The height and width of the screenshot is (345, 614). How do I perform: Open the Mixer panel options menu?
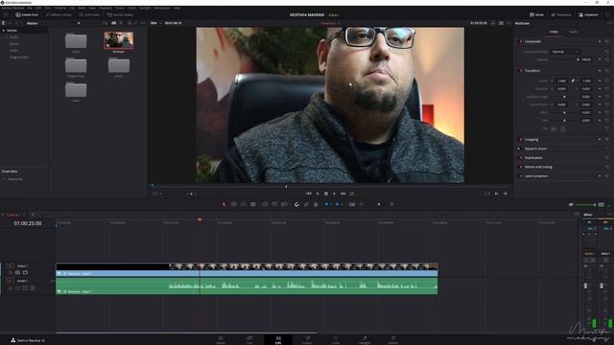coord(610,215)
